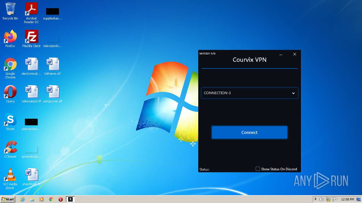The height and width of the screenshot is (203, 362).
Task: Close the Courvix VPN window
Action: 295,54
